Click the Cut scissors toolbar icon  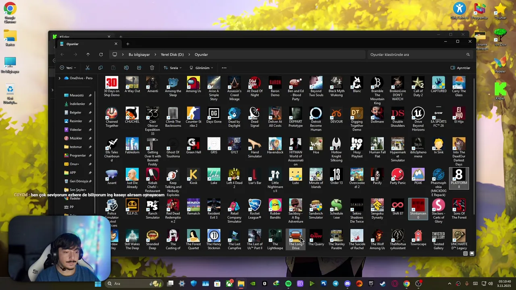pos(87,68)
